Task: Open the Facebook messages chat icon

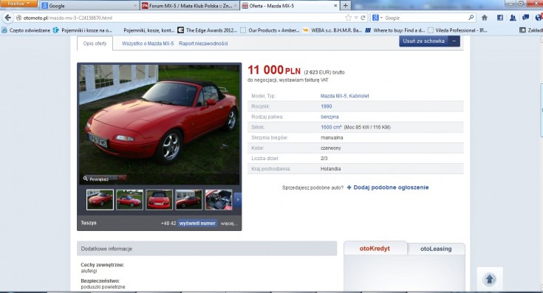Action: click(526, 17)
